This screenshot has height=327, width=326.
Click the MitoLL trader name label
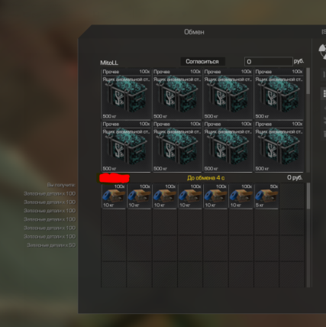click(109, 63)
